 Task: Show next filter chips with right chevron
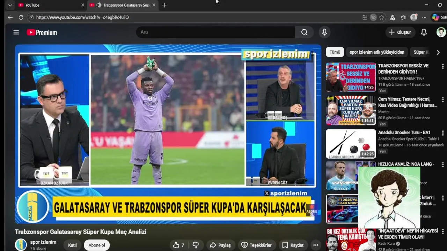point(438,52)
